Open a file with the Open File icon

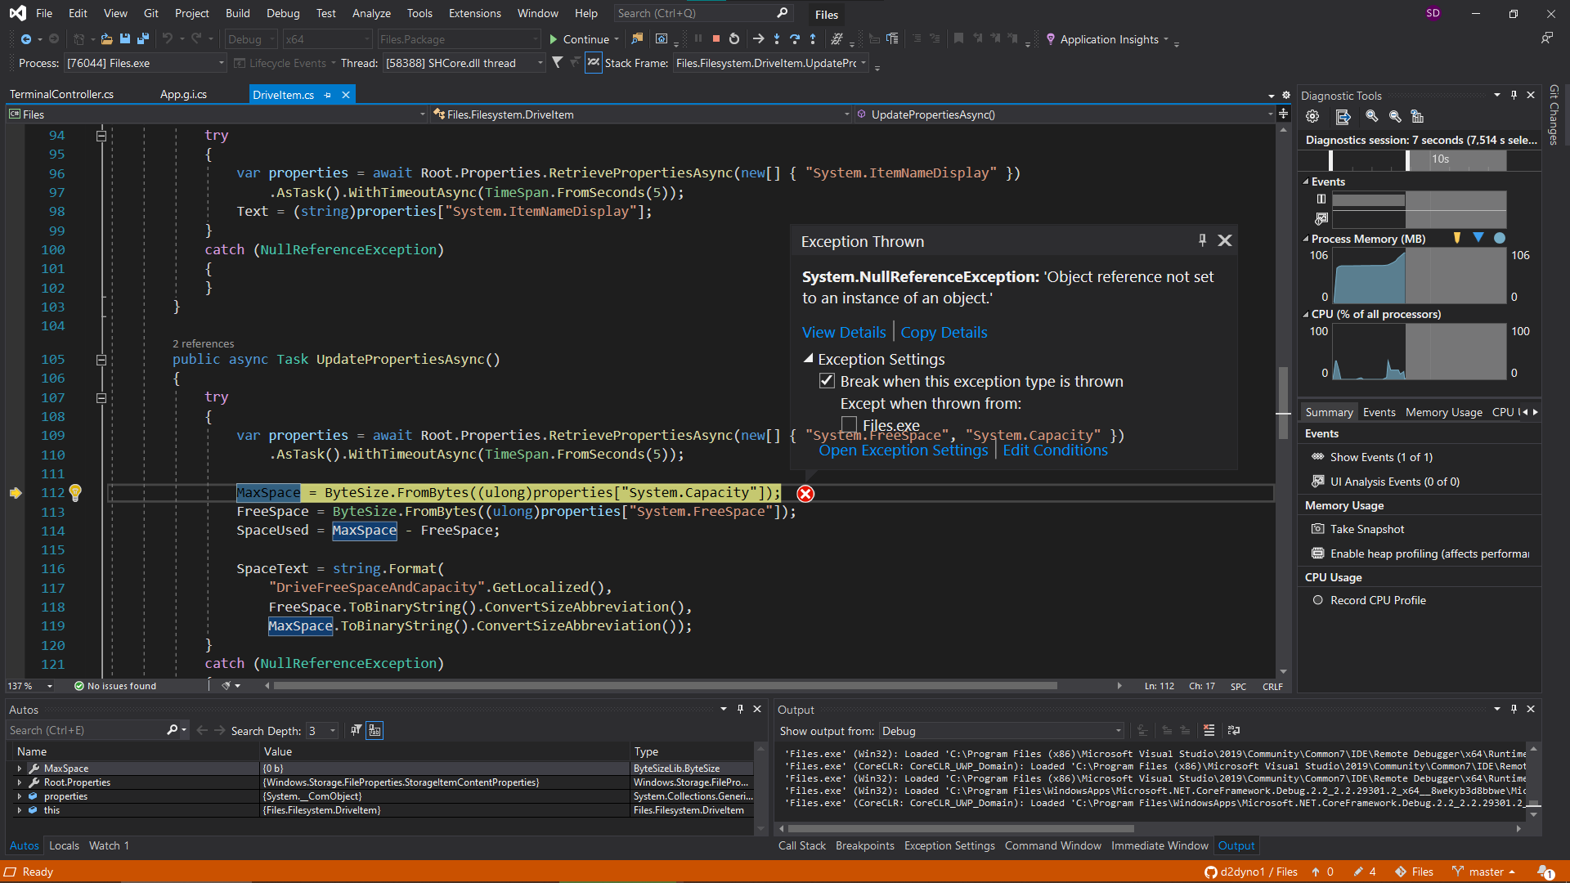click(x=106, y=39)
